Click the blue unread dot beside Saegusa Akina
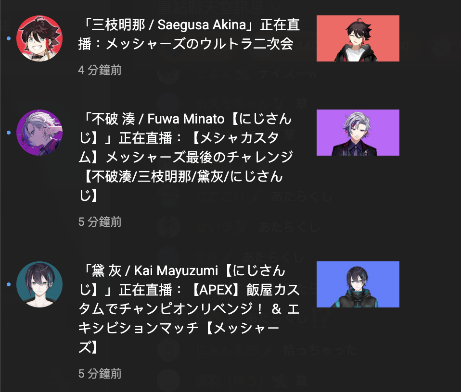Screen dimensions: 461x392 click(9, 38)
